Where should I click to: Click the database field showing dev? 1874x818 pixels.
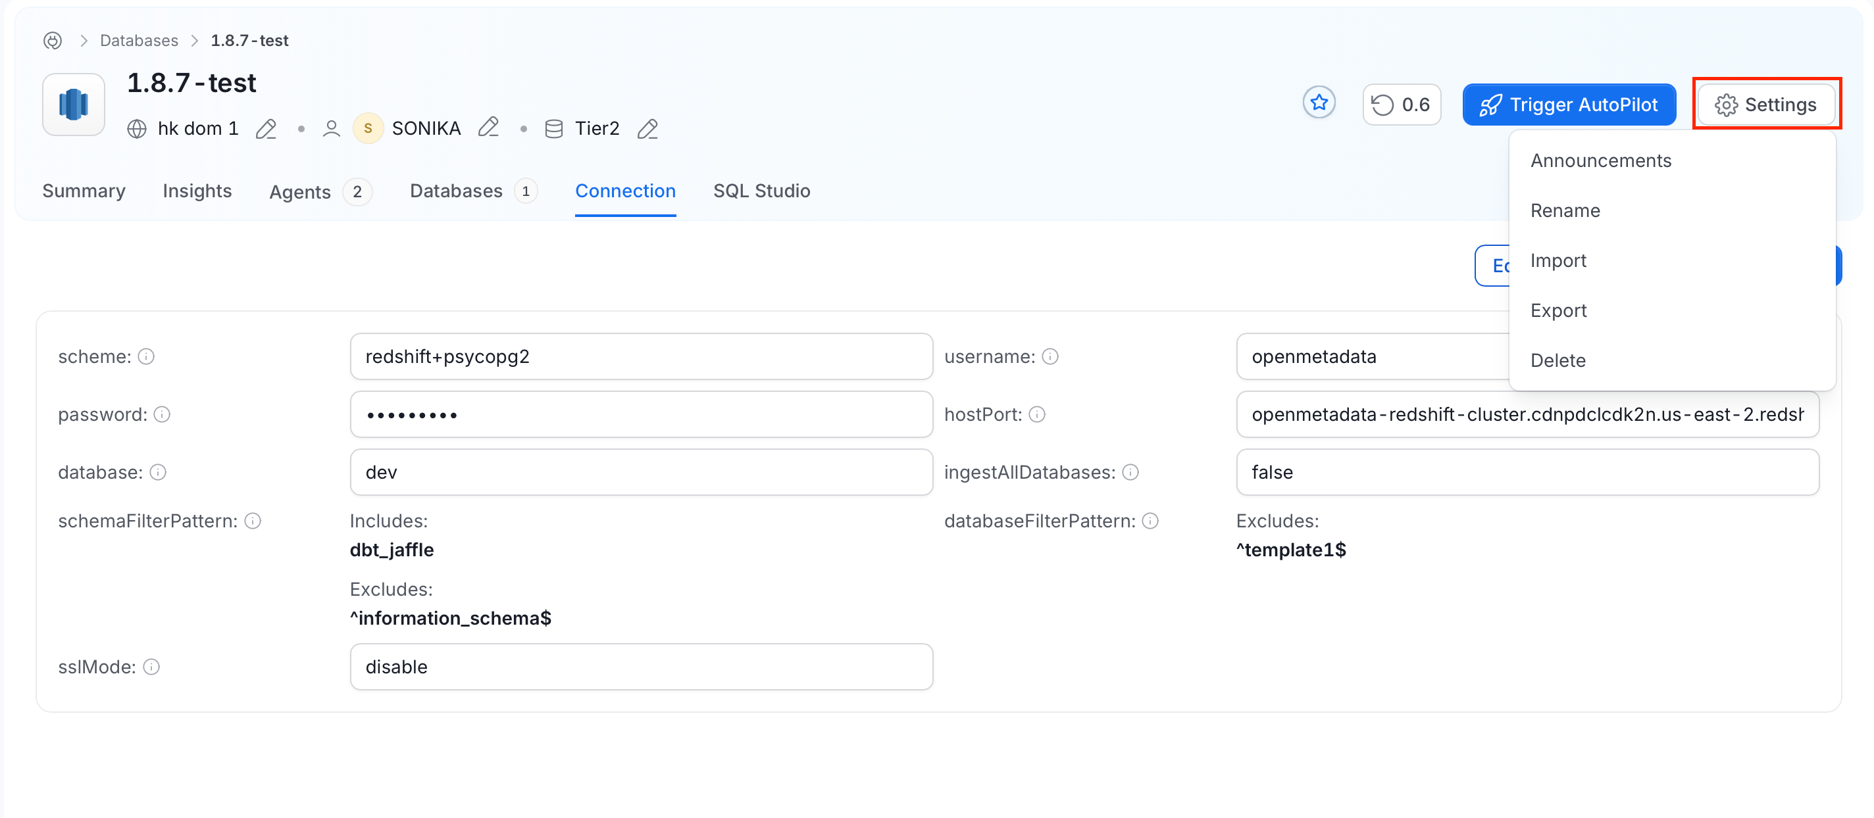coord(641,473)
